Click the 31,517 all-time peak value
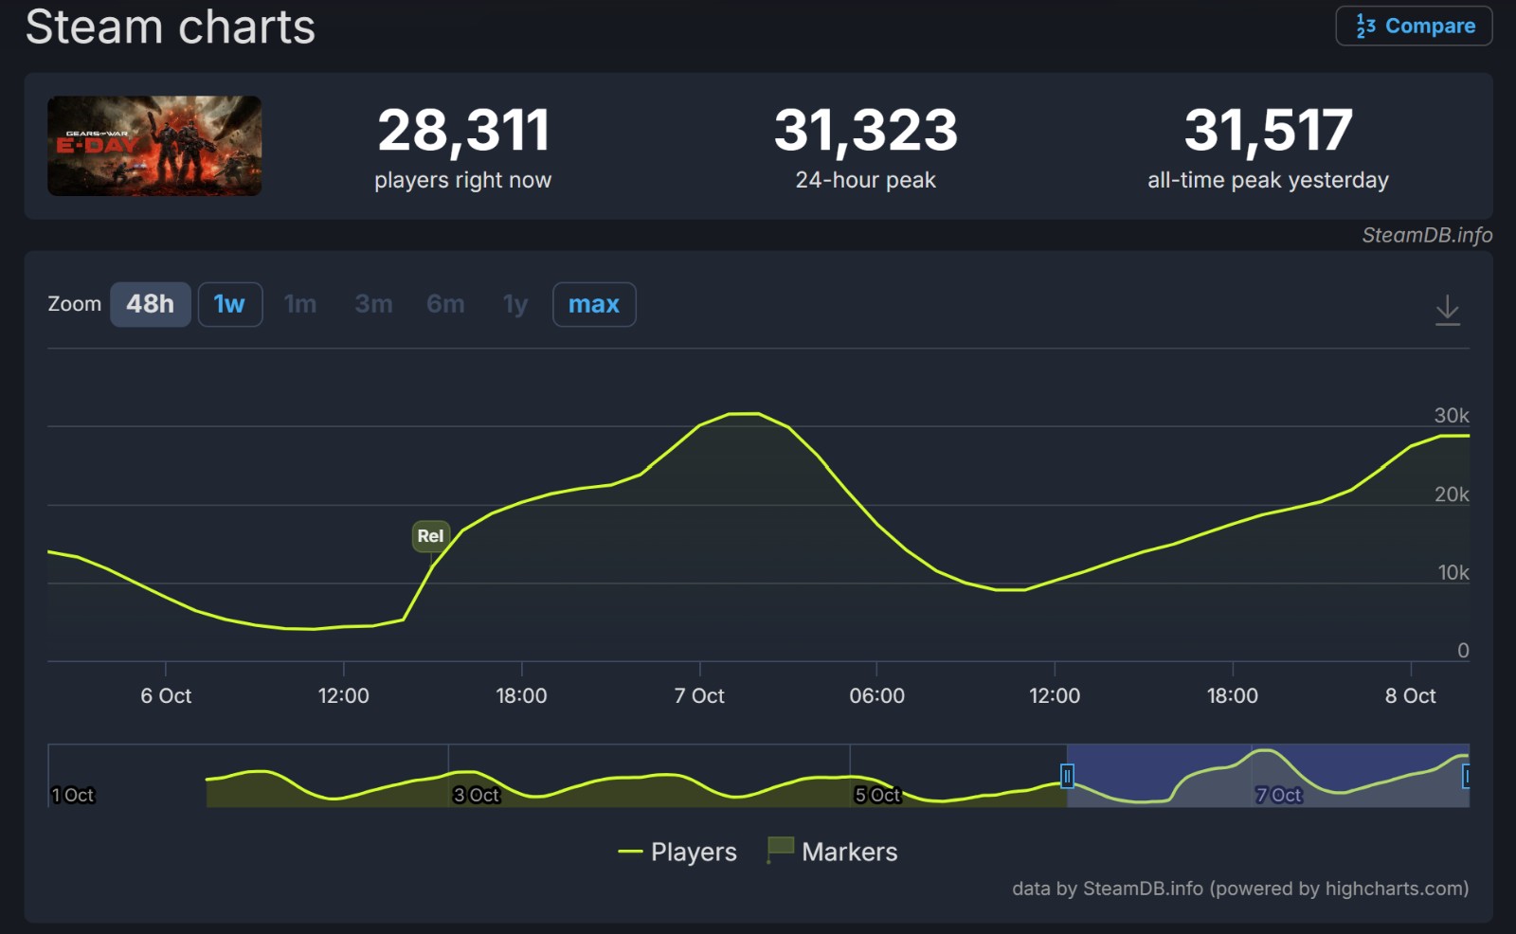 (x=1268, y=130)
